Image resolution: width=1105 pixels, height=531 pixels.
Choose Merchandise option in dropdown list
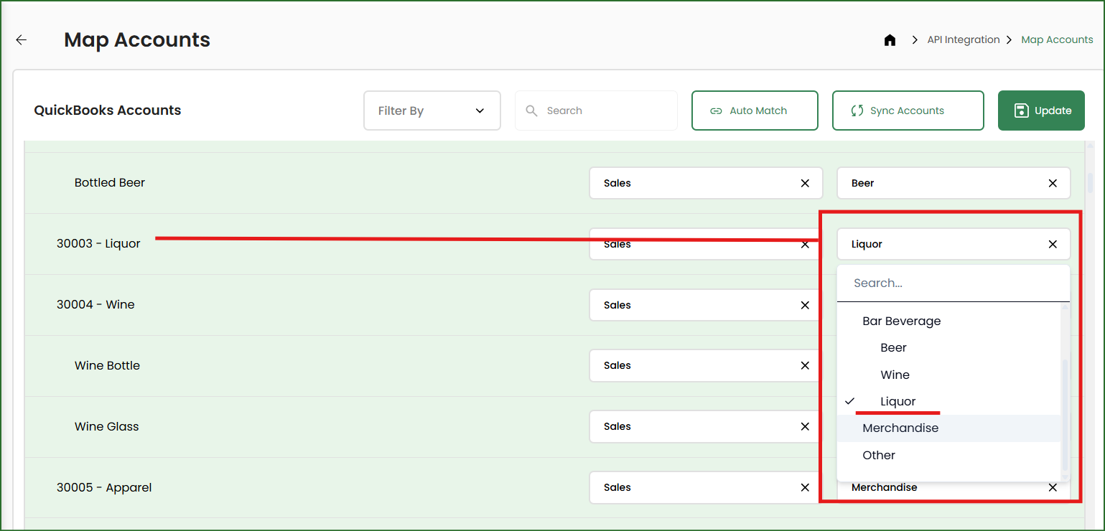(948, 428)
